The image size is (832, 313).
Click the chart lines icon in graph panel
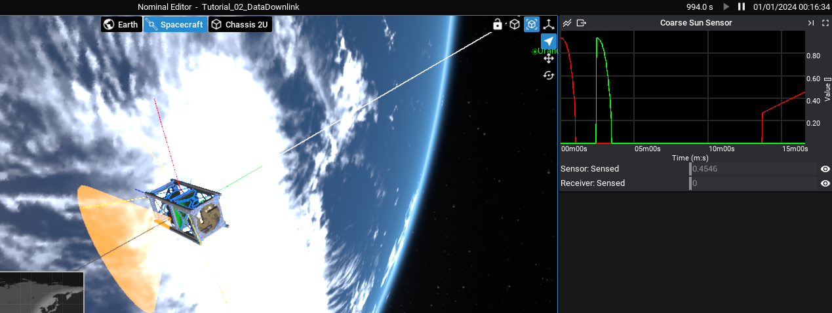click(567, 23)
